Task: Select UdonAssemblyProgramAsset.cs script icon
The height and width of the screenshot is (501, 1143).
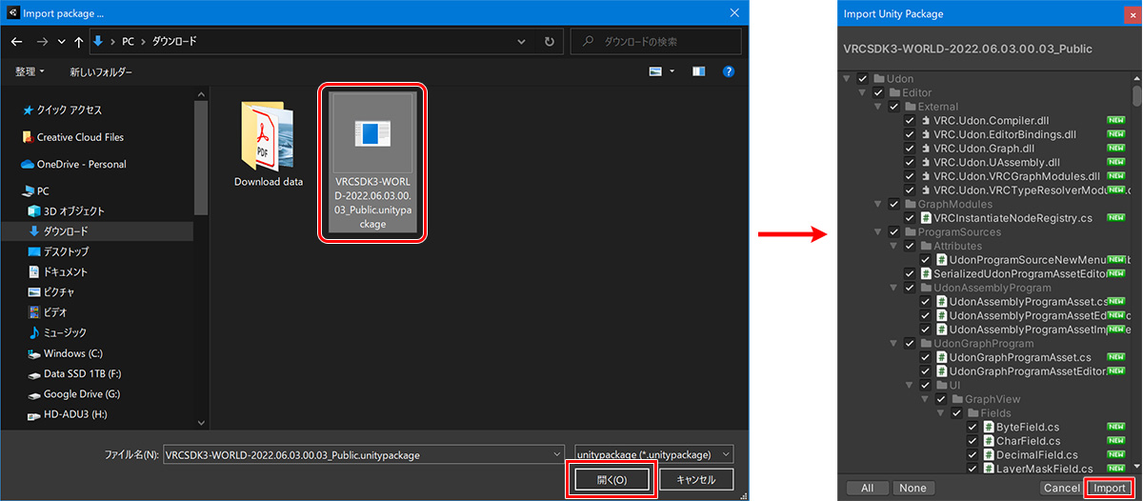Action: pos(941,302)
